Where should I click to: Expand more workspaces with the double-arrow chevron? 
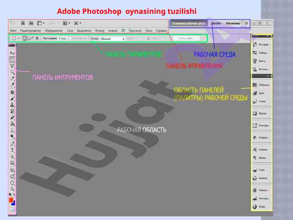tap(246, 23)
